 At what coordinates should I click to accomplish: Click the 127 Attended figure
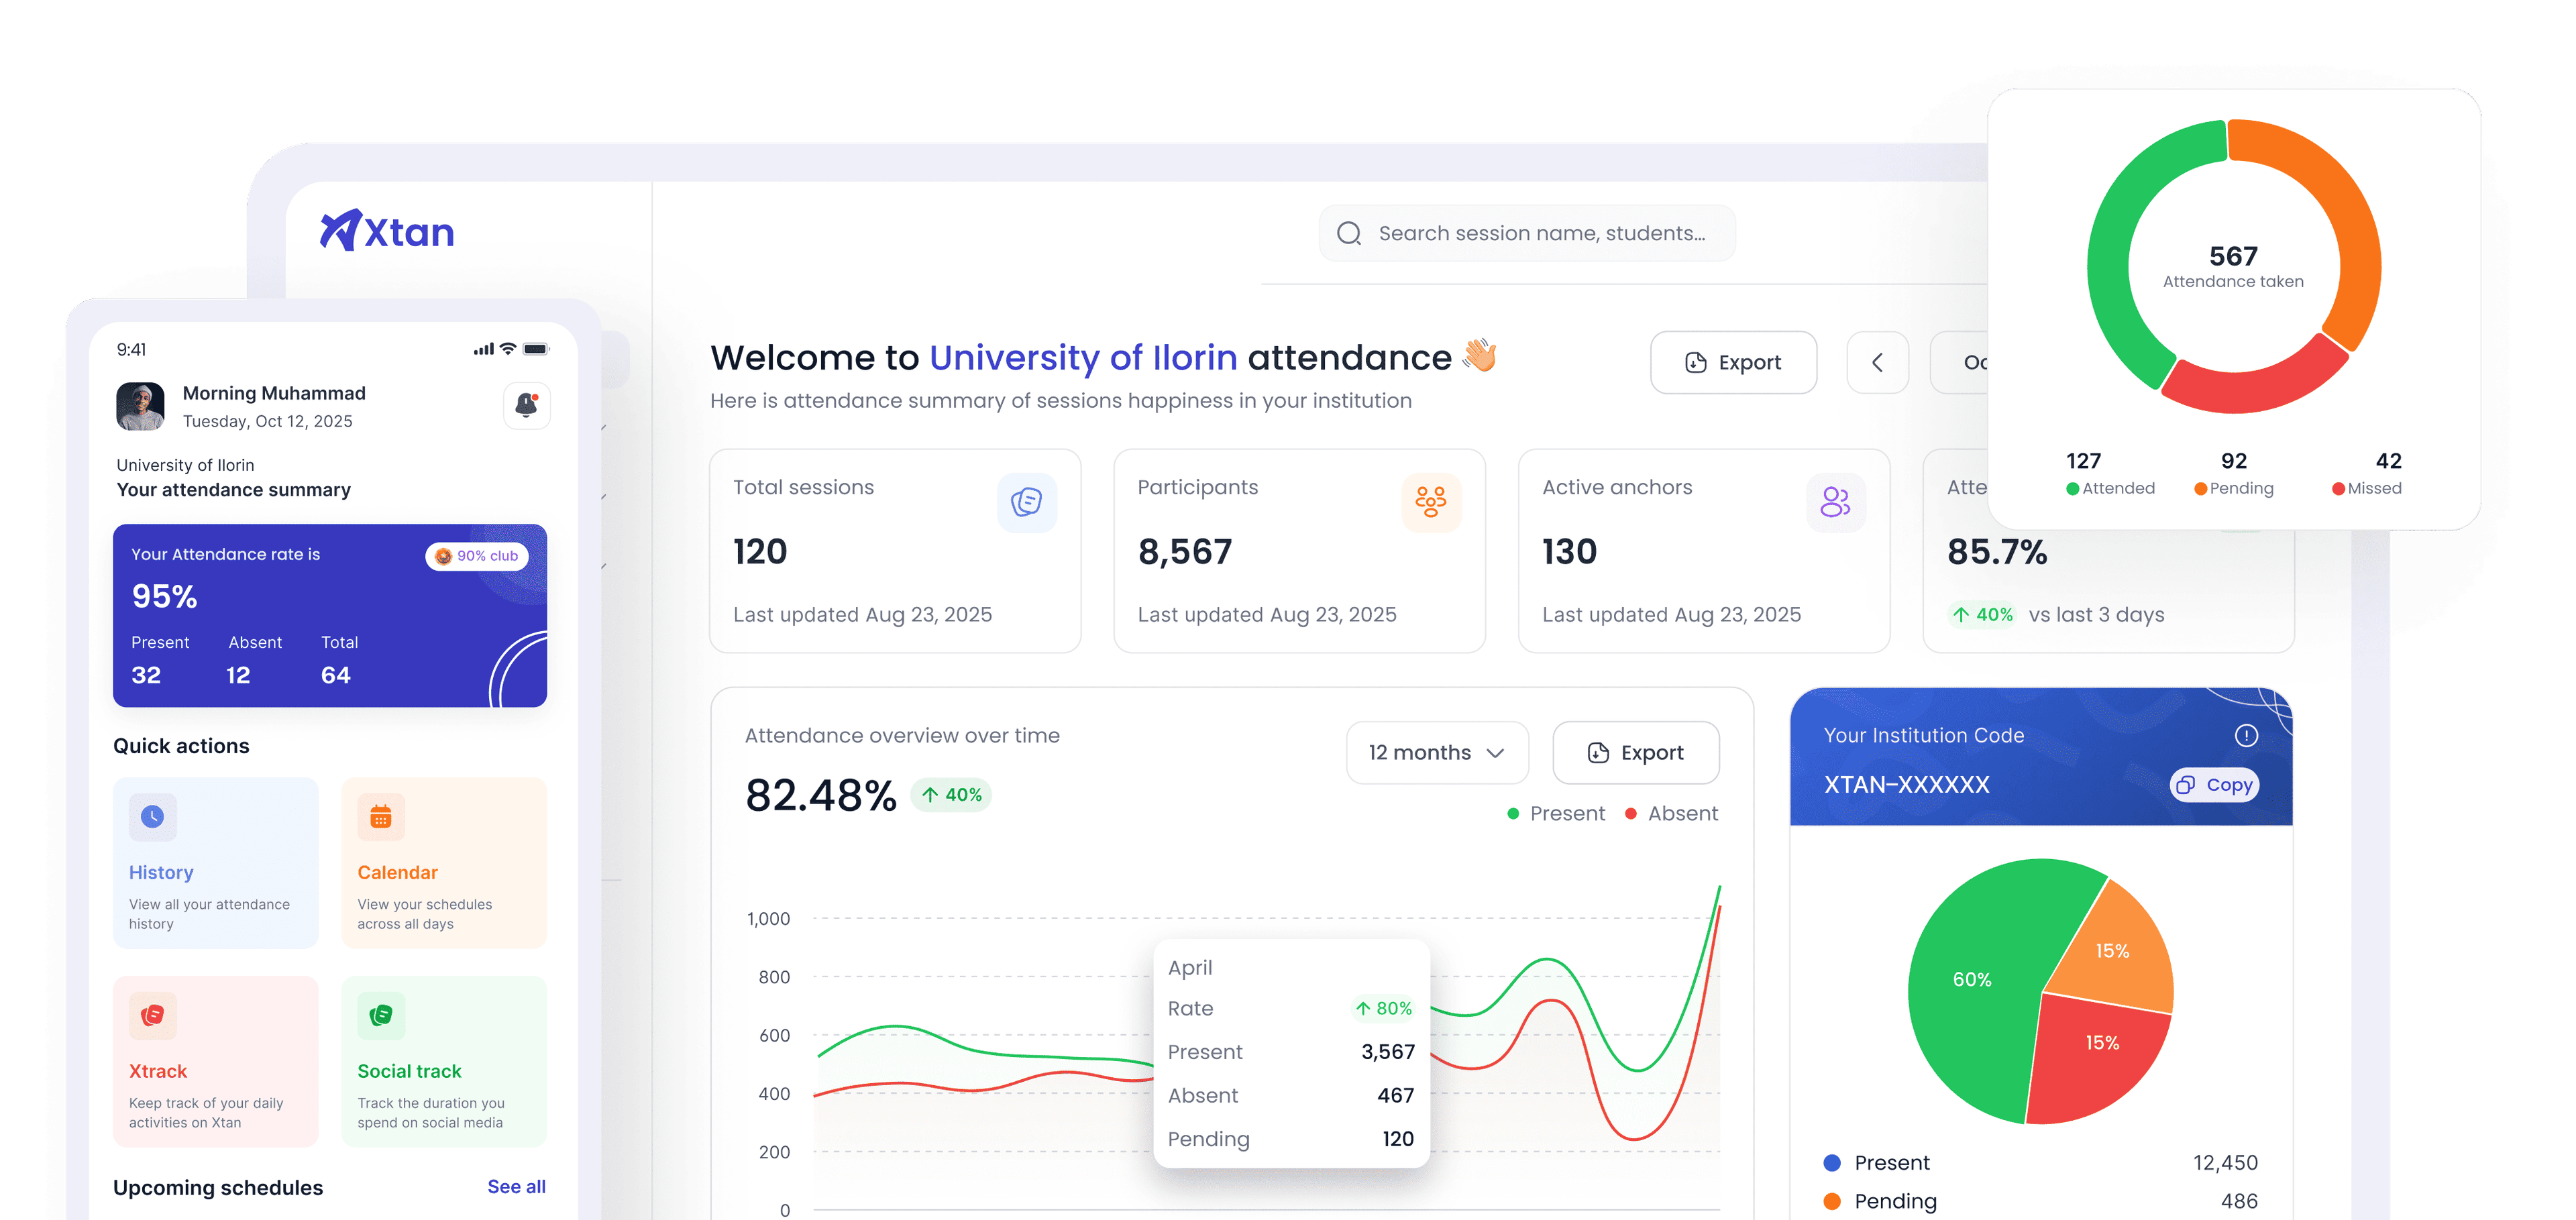coord(2083,461)
